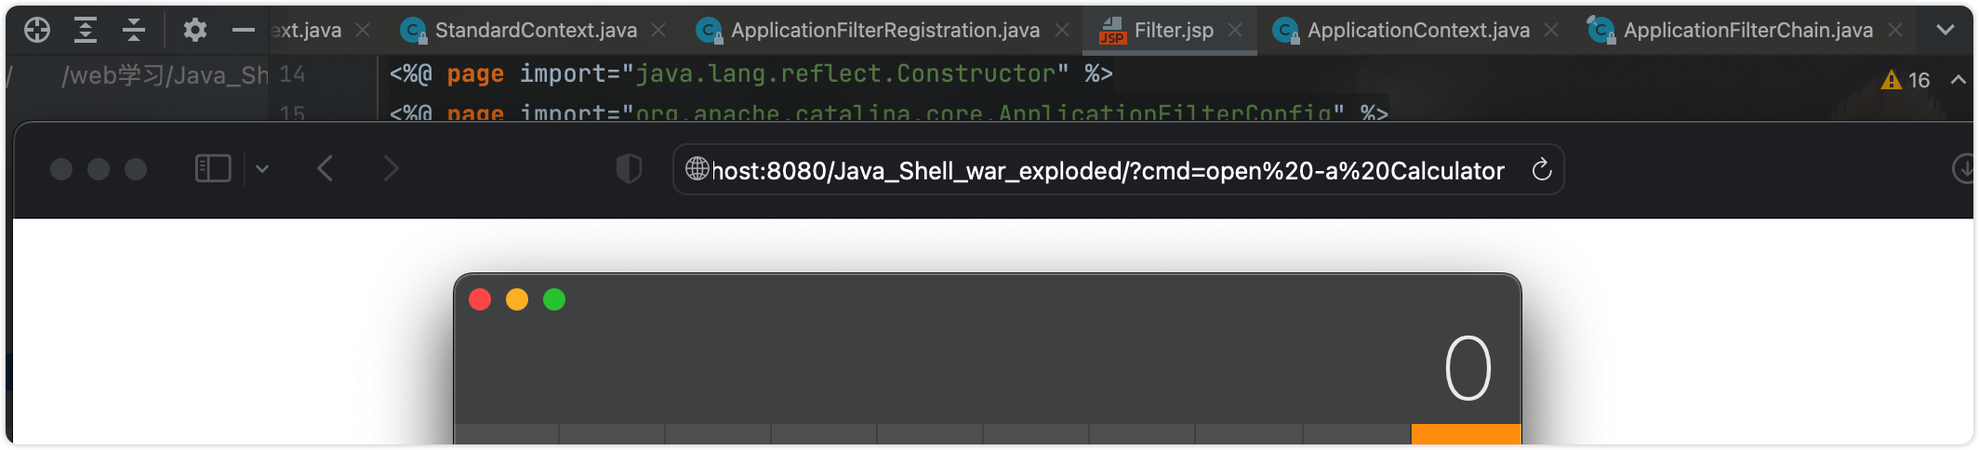Viewport: 1979px width, 450px height.
Task: Click the 16 warnings indicator
Action: coord(1906,81)
